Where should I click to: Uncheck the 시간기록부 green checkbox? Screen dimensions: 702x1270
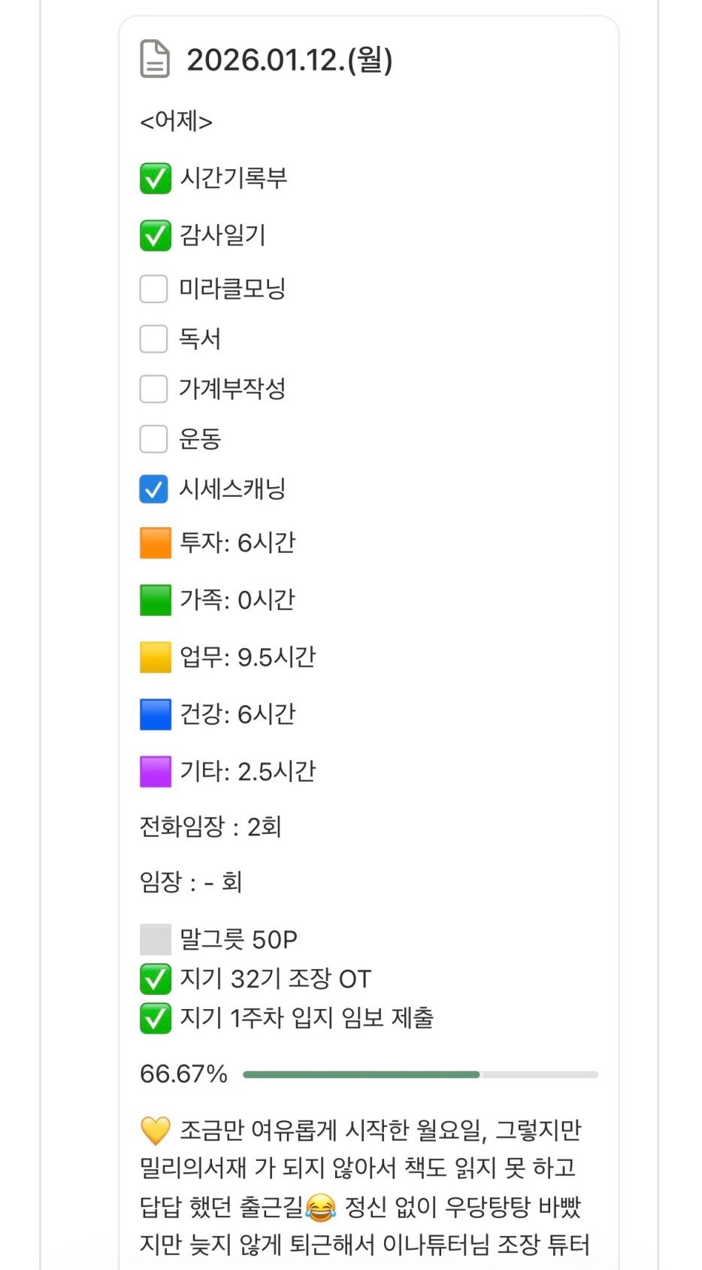pyautogui.click(x=156, y=179)
